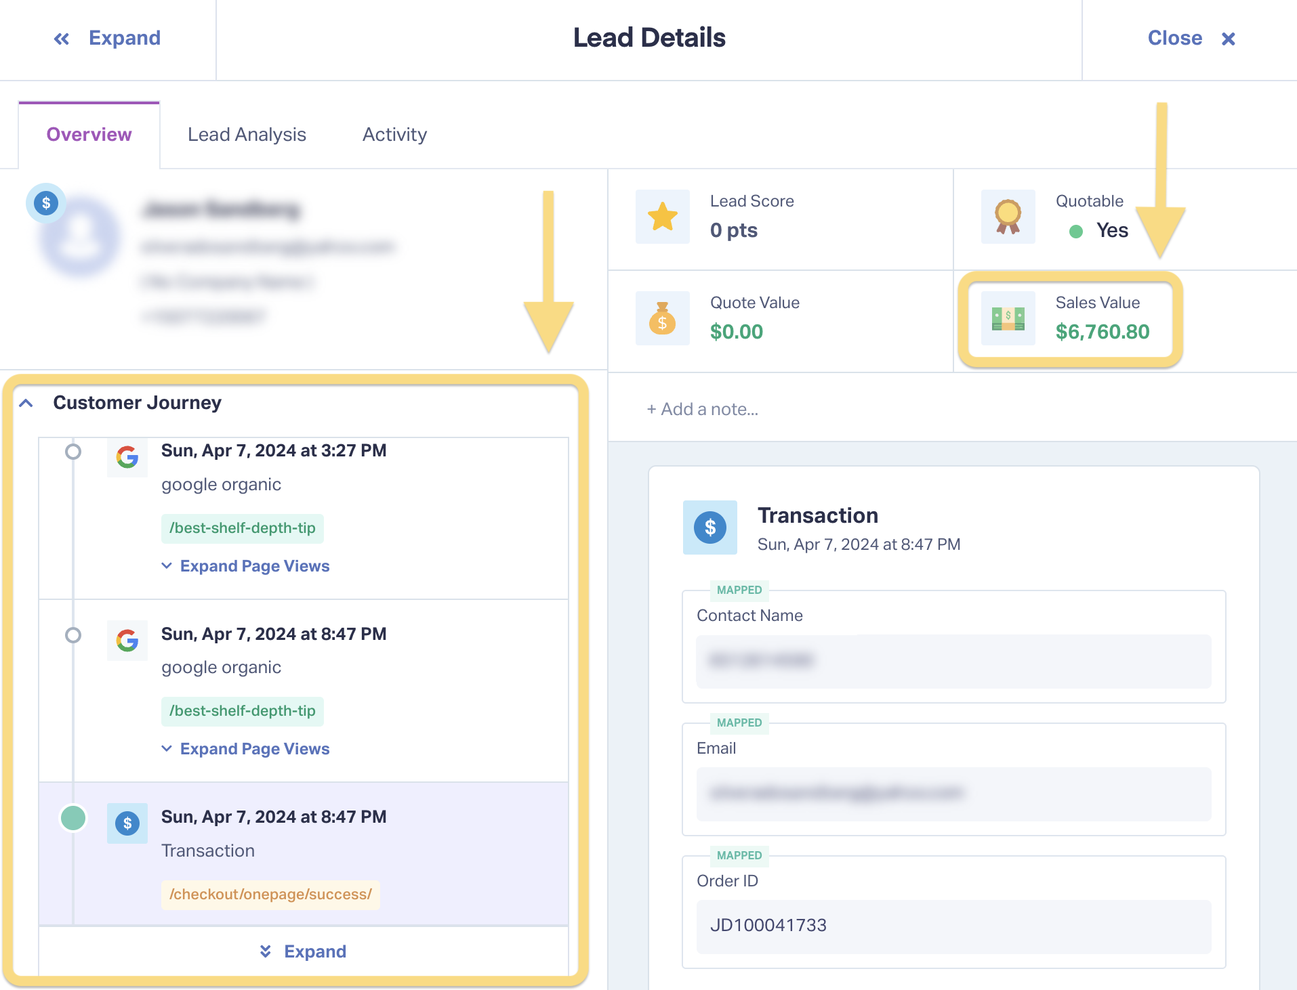
Task: Click the Customer Journey heading
Action: pyautogui.click(x=138, y=402)
